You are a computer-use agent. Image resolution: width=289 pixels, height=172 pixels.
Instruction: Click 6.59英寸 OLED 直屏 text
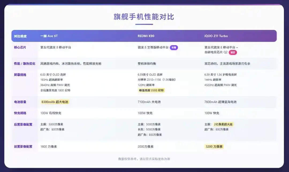pos(150,75)
